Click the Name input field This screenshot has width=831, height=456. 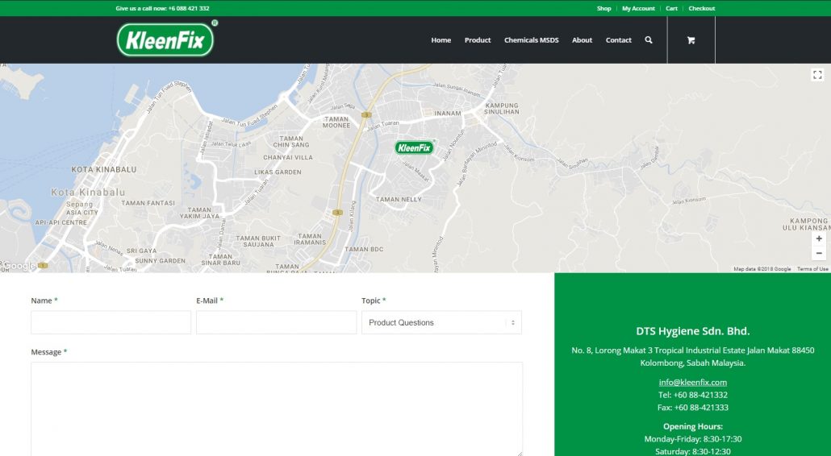(x=111, y=322)
